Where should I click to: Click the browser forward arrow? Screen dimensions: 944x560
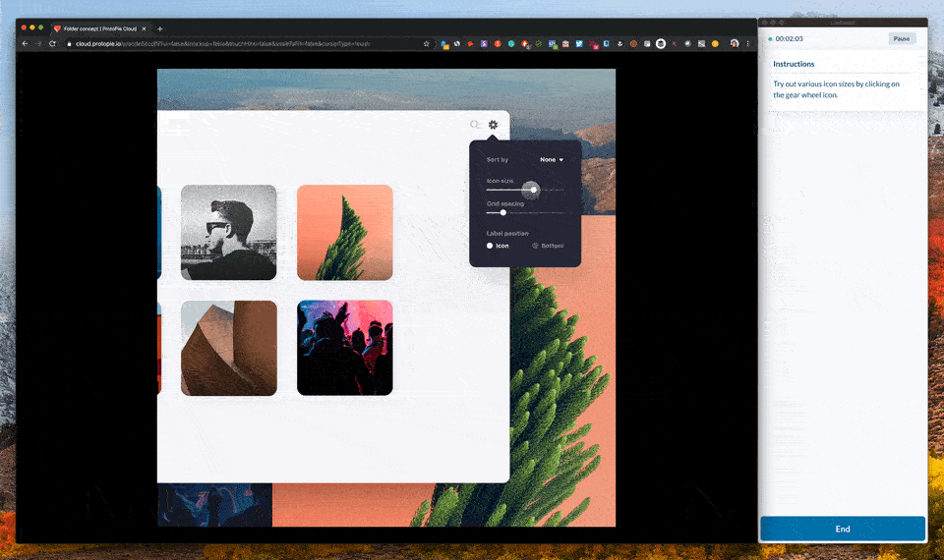click(38, 44)
